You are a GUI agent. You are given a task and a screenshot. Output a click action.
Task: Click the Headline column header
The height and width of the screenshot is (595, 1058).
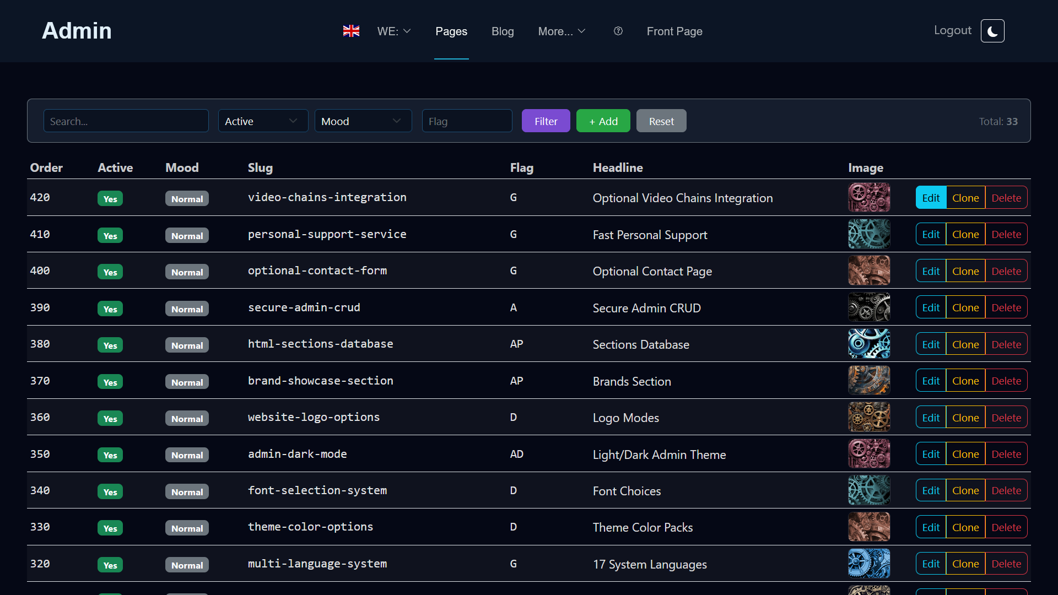(x=618, y=167)
